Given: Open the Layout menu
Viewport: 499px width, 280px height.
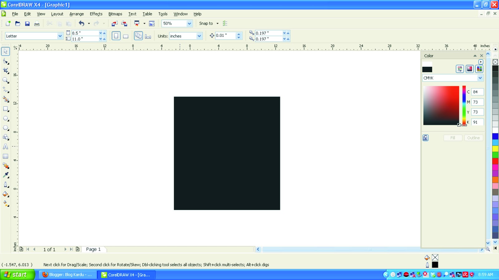Looking at the screenshot, I should [57, 14].
